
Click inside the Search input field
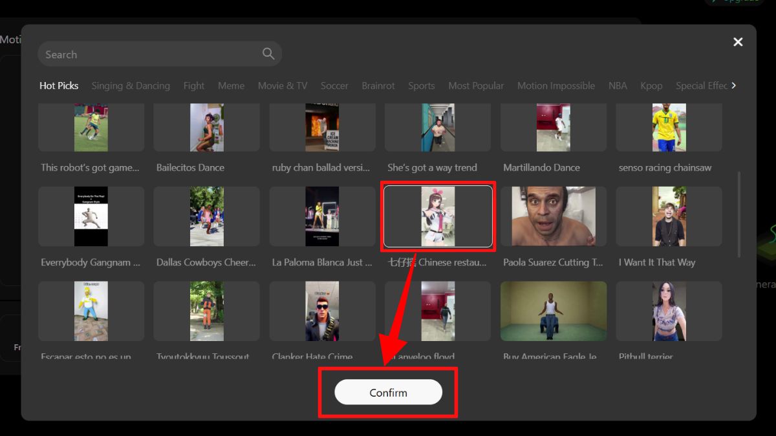(129, 54)
